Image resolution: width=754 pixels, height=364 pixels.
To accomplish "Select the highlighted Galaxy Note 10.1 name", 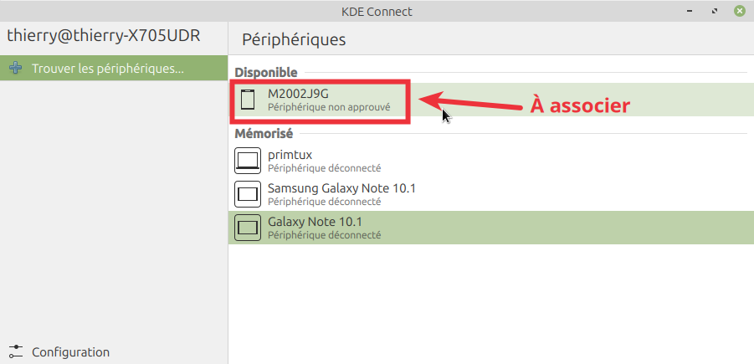I will coord(315,222).
